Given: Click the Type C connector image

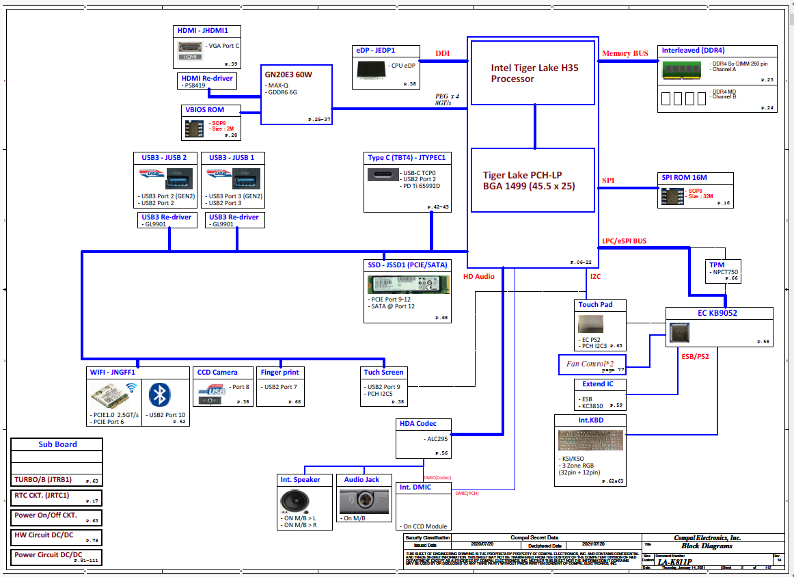Looking at the screenshot, I should (383, 174).
